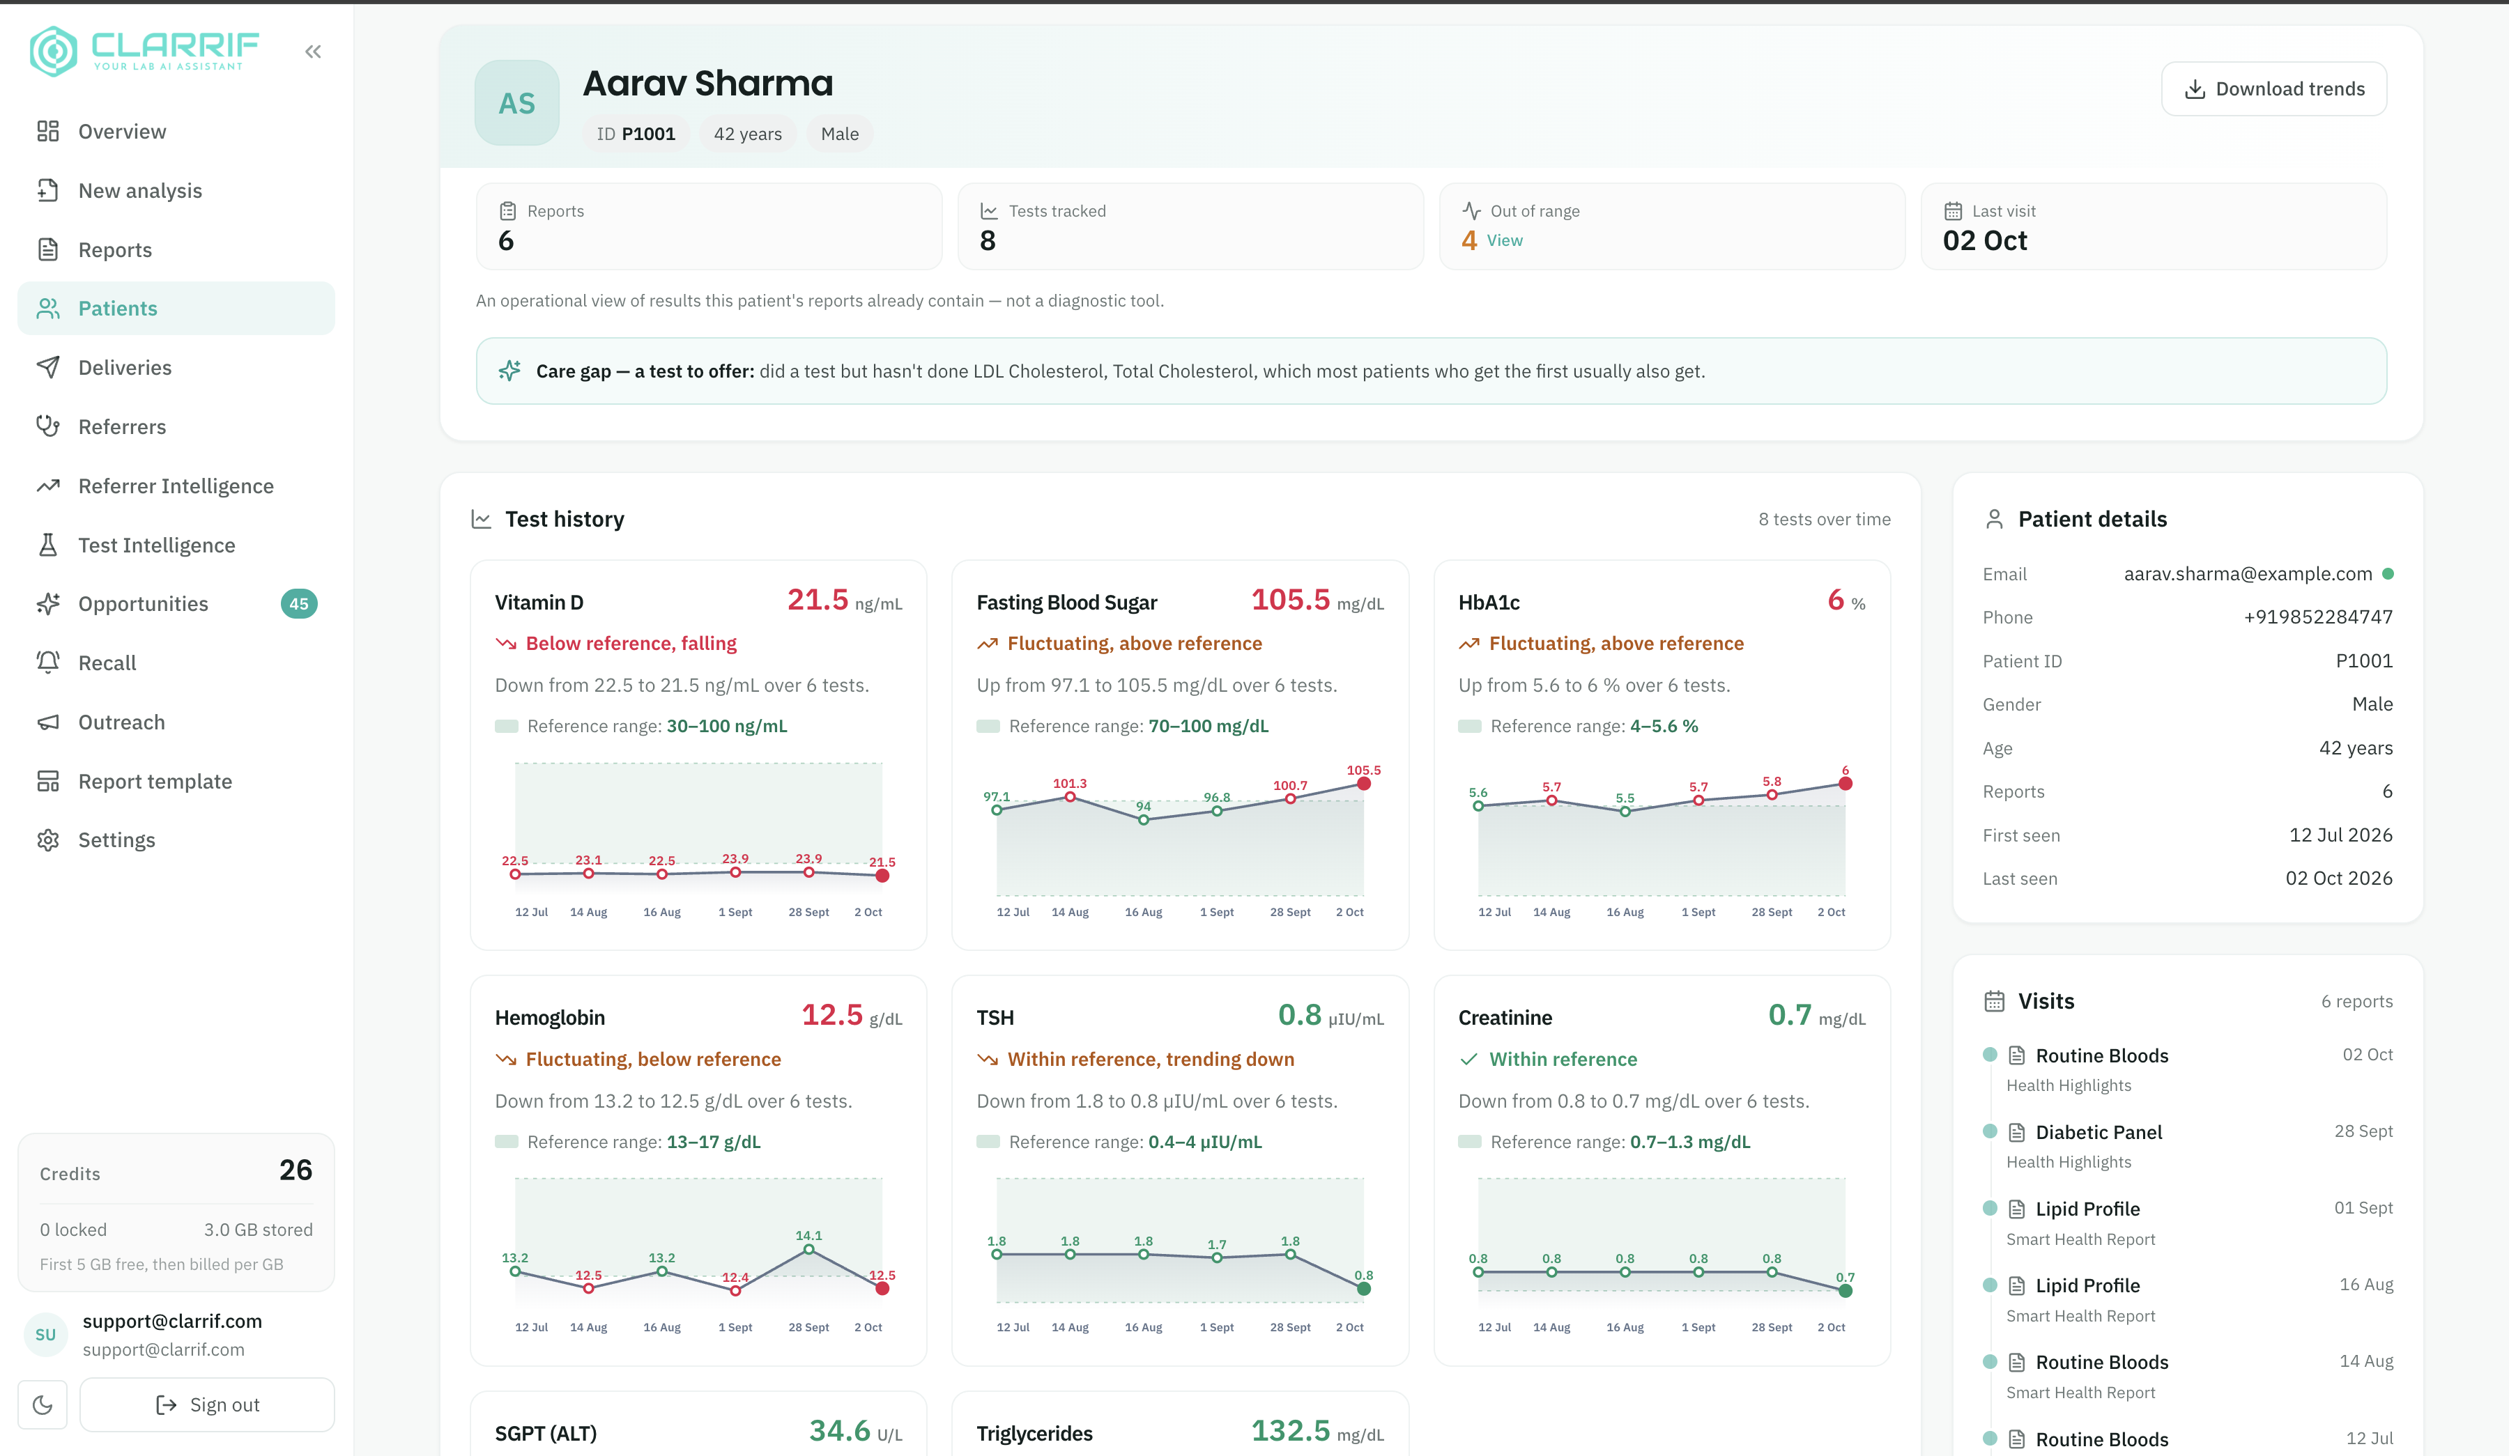The image size is (2509, 1456).
Task: Click the email aarav.sharma@example.com
Action: click(x=2248, y=573)
